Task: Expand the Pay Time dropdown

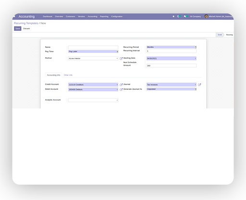Action: pos(93,51)
